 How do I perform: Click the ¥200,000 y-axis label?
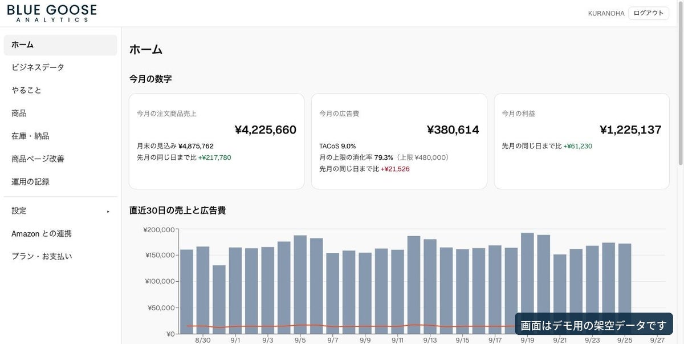click(x=159, y=230)
